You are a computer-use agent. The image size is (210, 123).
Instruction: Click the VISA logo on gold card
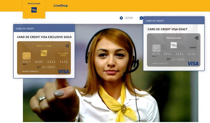[x=63, y=71]
